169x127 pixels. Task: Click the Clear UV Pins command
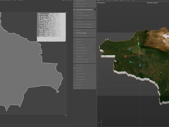tap(84, 6)
